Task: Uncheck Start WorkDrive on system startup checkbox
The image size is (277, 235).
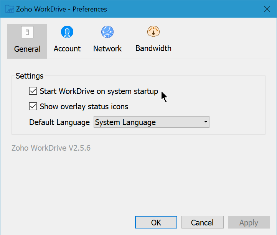Action: click(33, 91)
